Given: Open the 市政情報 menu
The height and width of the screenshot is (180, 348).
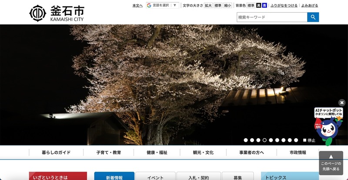Looking at the screenshot, I should coord(298,153).
